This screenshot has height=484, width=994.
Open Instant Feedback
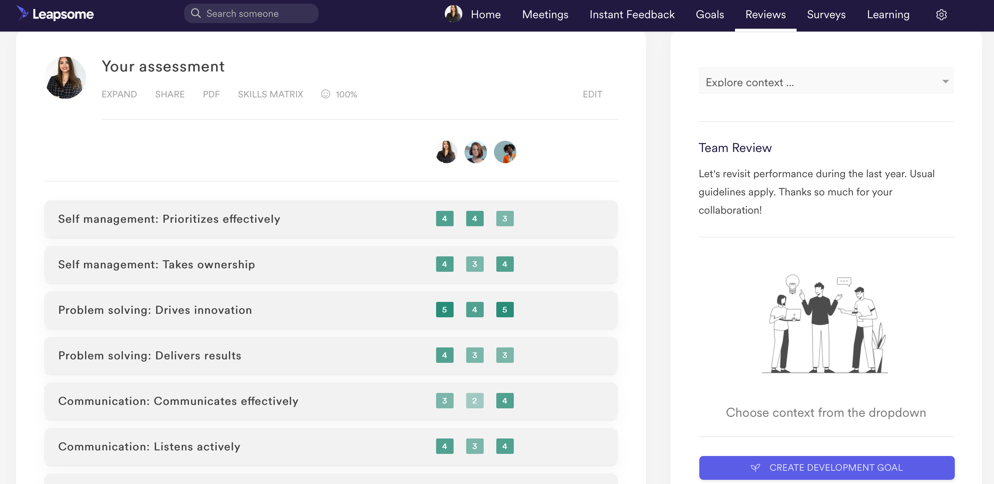(632, 15)
